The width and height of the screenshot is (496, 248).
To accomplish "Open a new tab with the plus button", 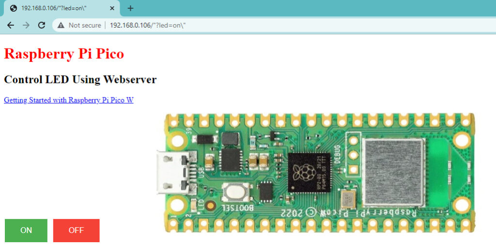I will click(x=130, y=8).
